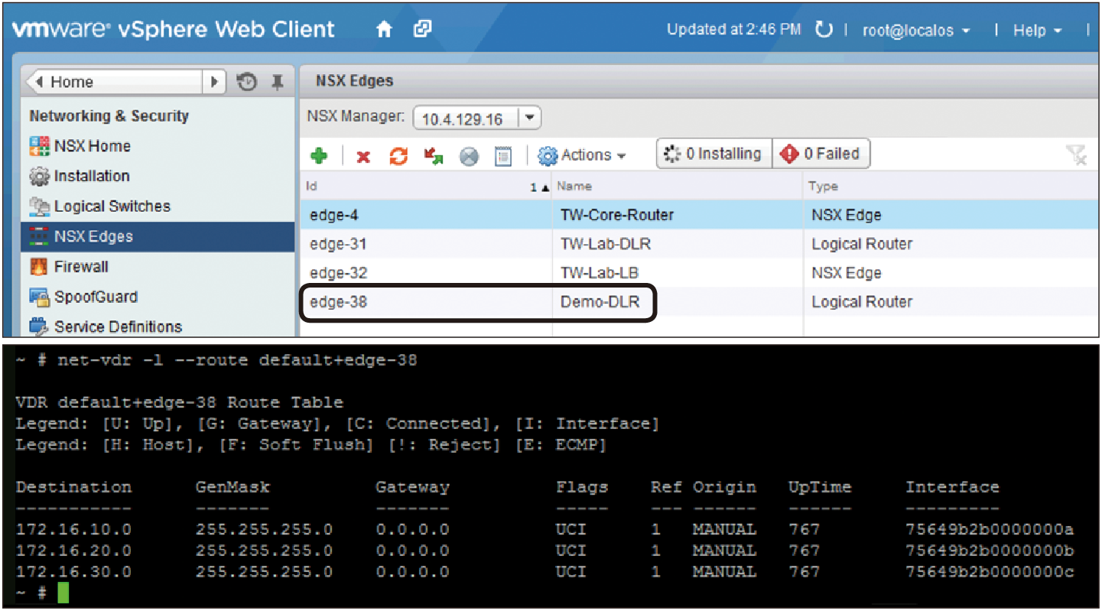This screenshot has height=611, width=1102.
Task: Click the 0 Failed status button
Action: (821, 154)
